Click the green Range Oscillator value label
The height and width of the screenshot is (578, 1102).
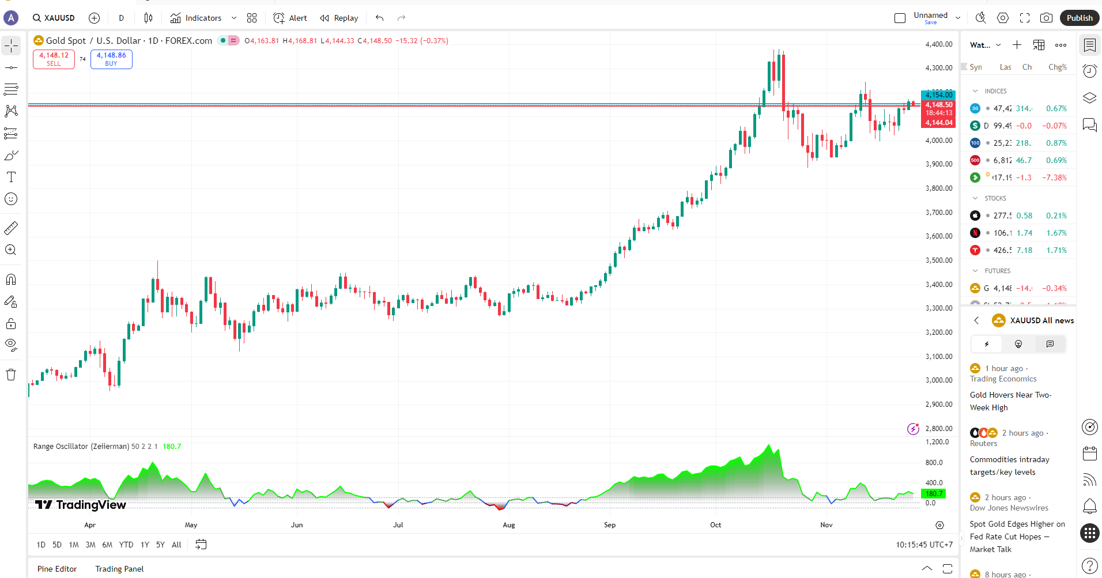[x=172, y=447]
